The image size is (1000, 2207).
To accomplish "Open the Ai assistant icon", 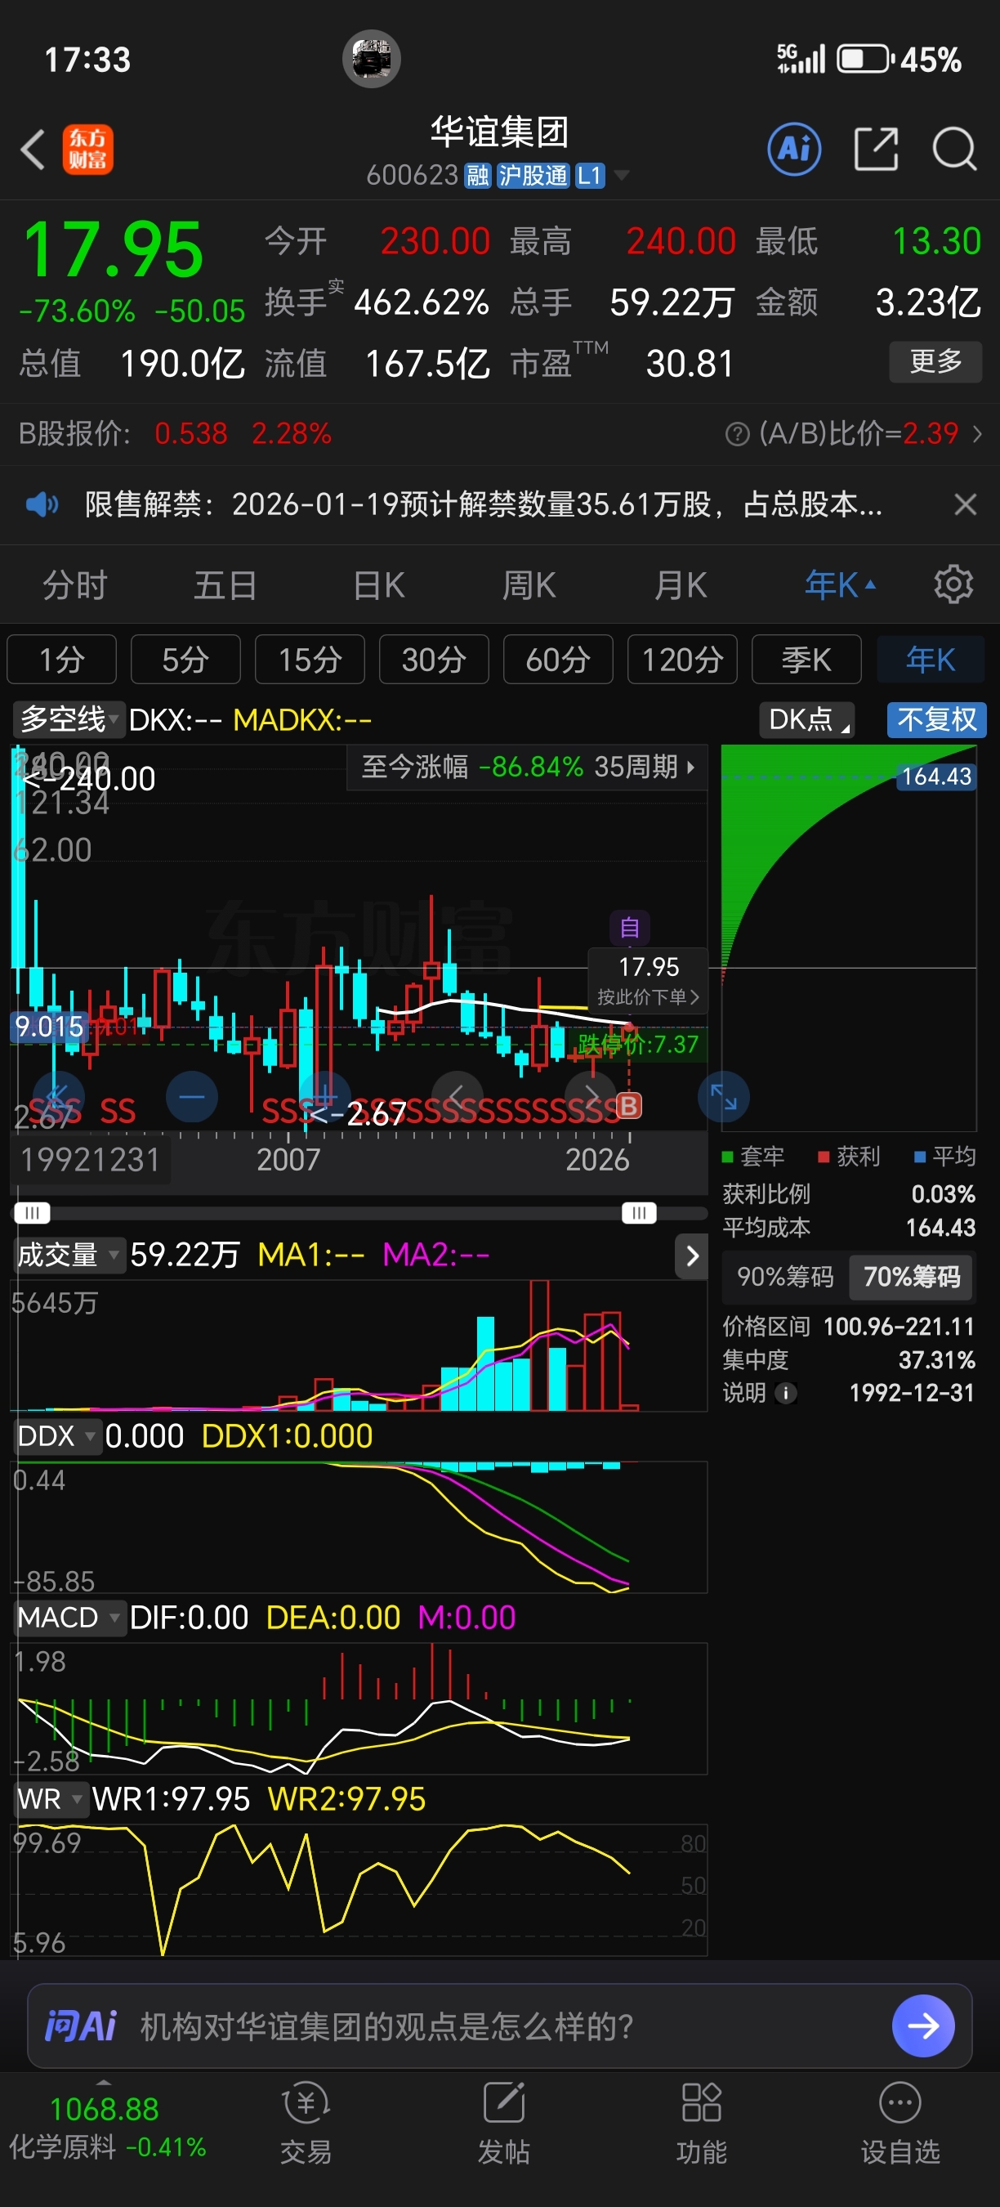I will point(793,149).
